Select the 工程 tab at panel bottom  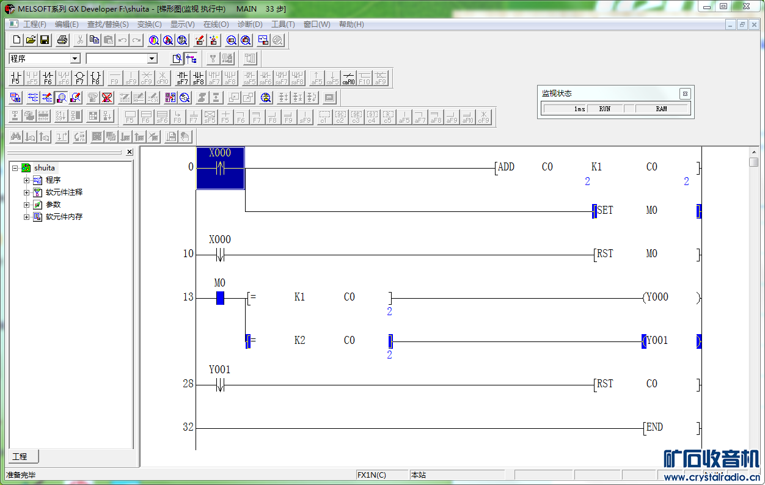click(x=20, y=456)
